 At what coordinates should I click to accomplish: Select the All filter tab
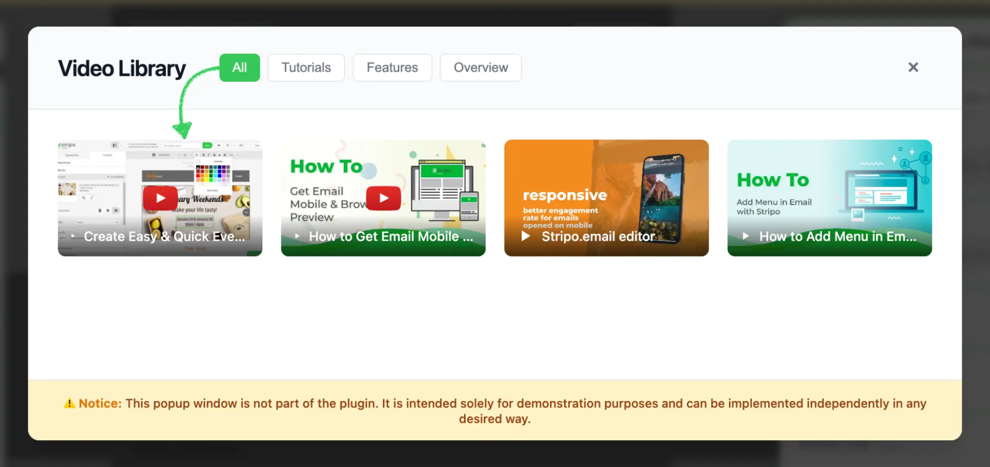(x=239, y=67)
